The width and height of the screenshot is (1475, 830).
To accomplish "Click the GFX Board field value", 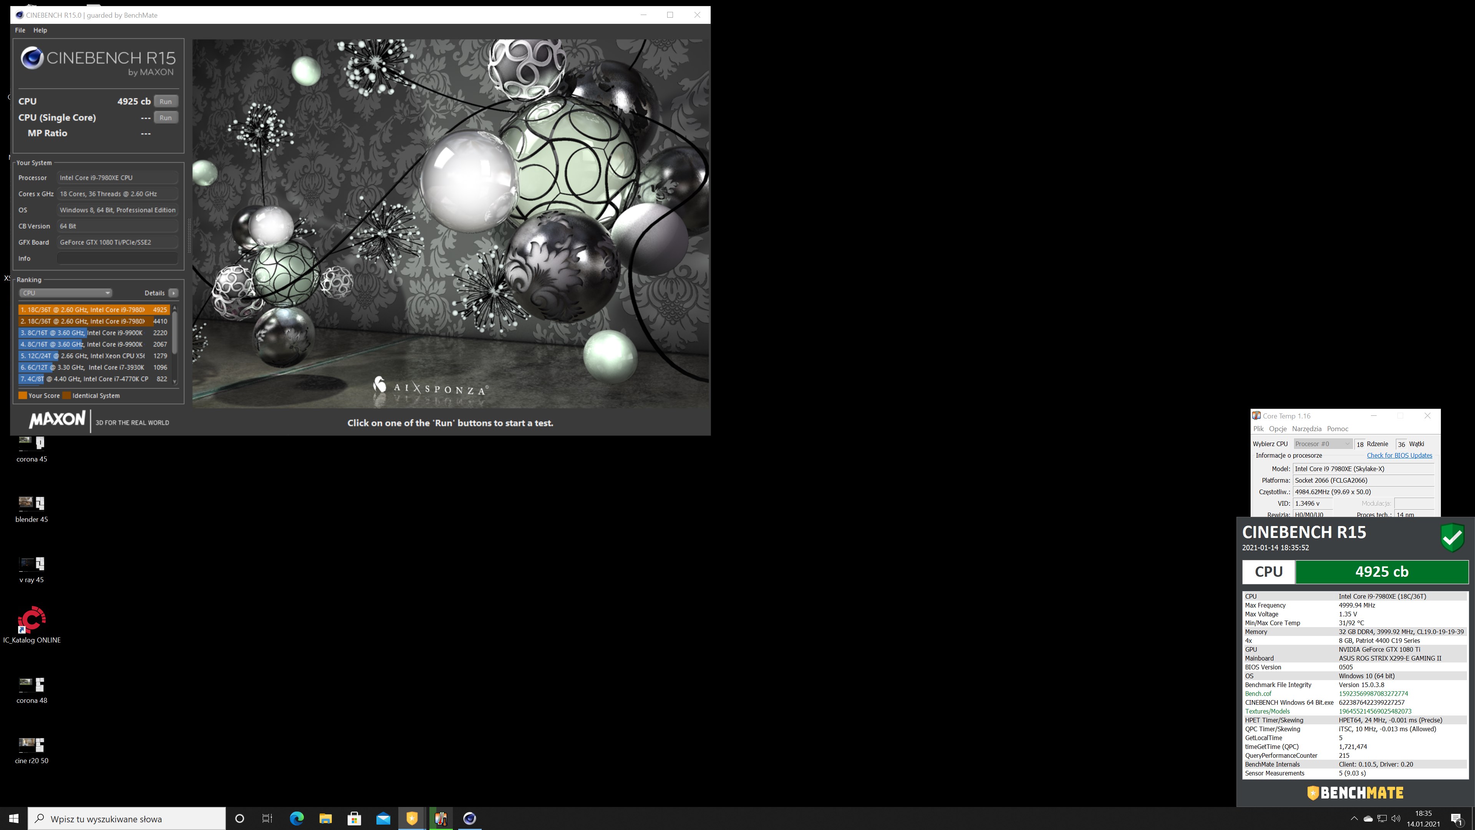I will 118,242.
